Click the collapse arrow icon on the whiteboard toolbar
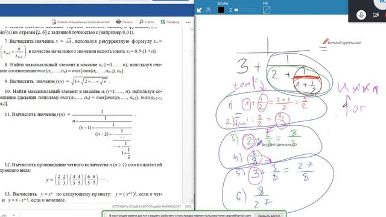This screenshot has height=217, width=386. click(200, 10)
